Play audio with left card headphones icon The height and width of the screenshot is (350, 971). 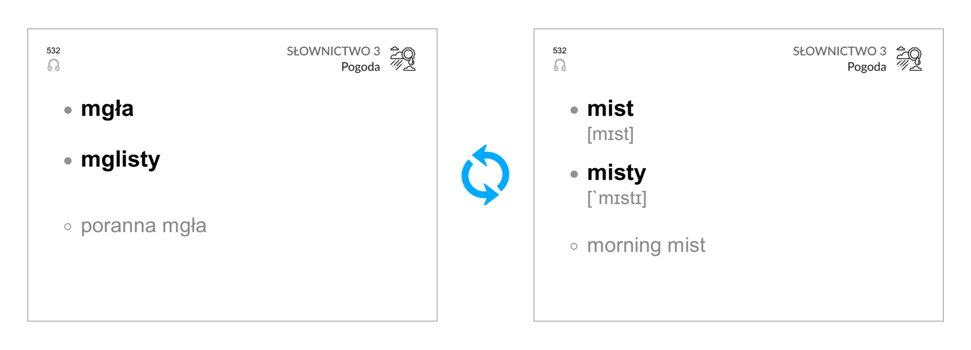click(x=54, y=65)
